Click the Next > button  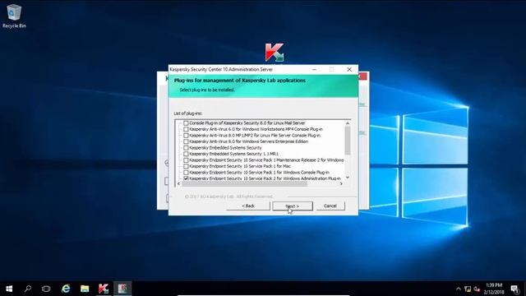pos(293,206)
